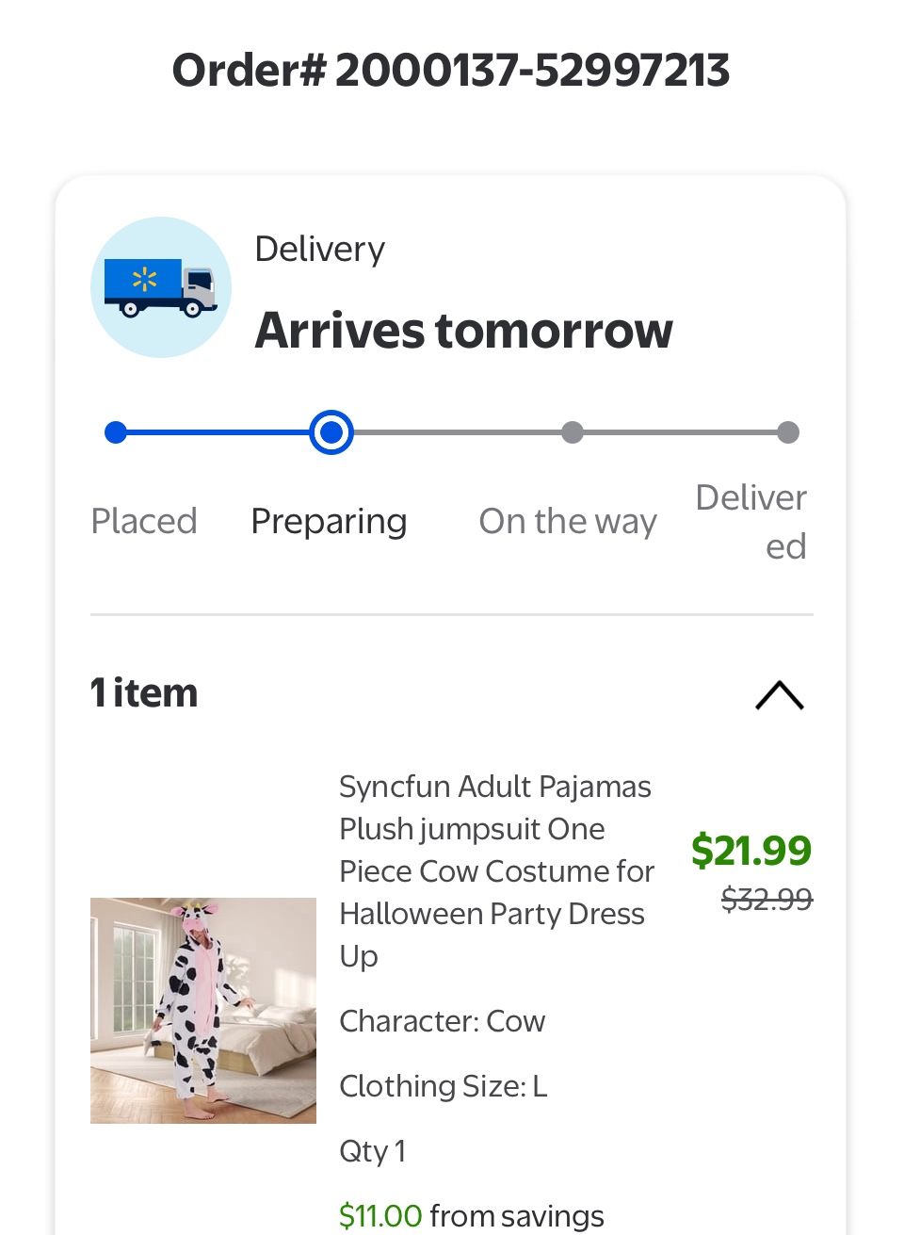904x1235 pixels.
Task: Click the Clothing Size: L detail
Action: click(444, 1086)
